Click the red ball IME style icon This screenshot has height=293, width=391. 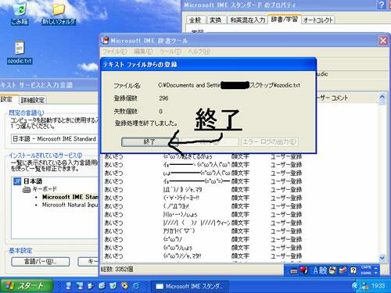[304, 270]
